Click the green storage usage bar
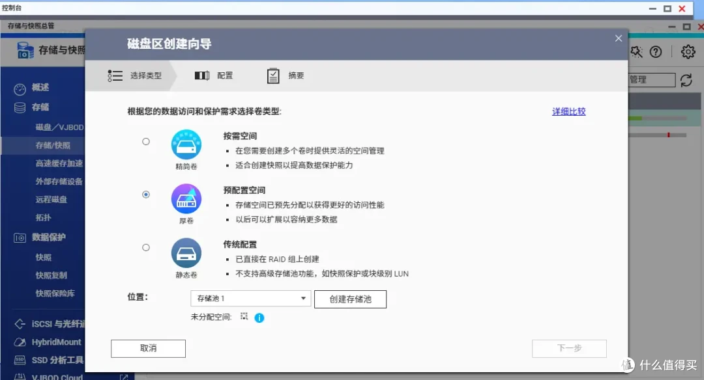Screen dimensions: 704x380 (x=658, y=118)
